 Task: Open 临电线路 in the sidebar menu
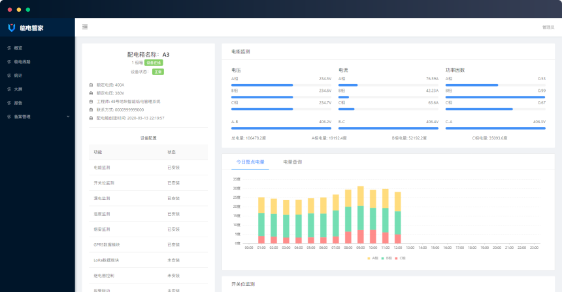37,62
